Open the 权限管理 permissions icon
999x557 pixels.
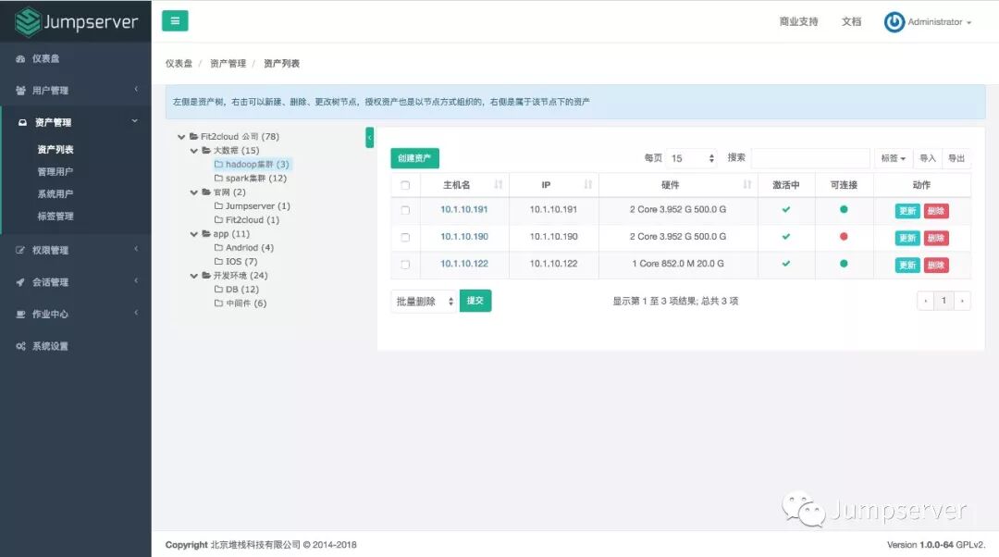22,250
